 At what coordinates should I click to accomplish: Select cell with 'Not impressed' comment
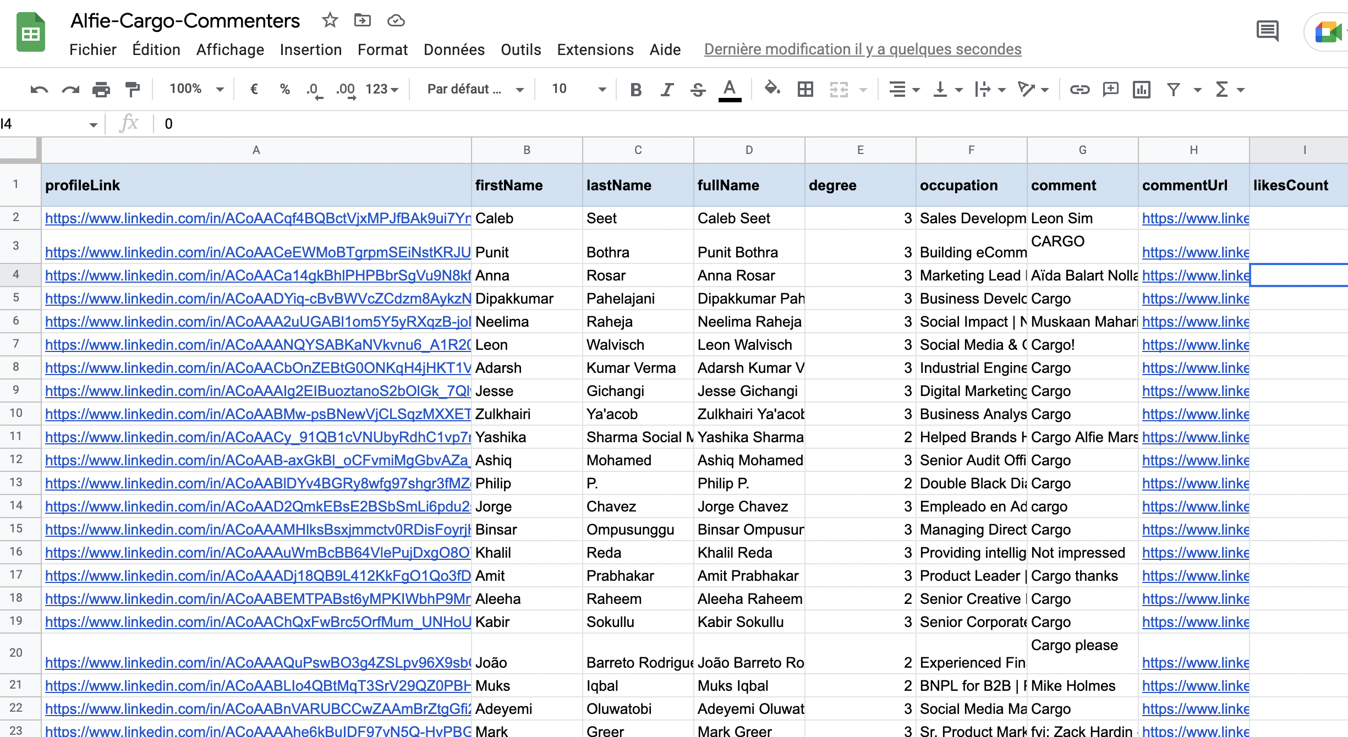1082,553
